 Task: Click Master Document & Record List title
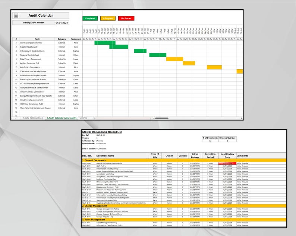click(x=102, y=132)
